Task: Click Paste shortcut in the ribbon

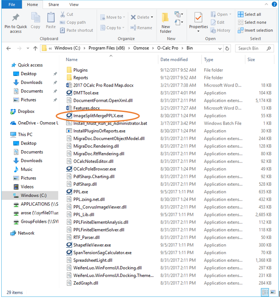Action: pyautogui.click(x=76, y=30)
